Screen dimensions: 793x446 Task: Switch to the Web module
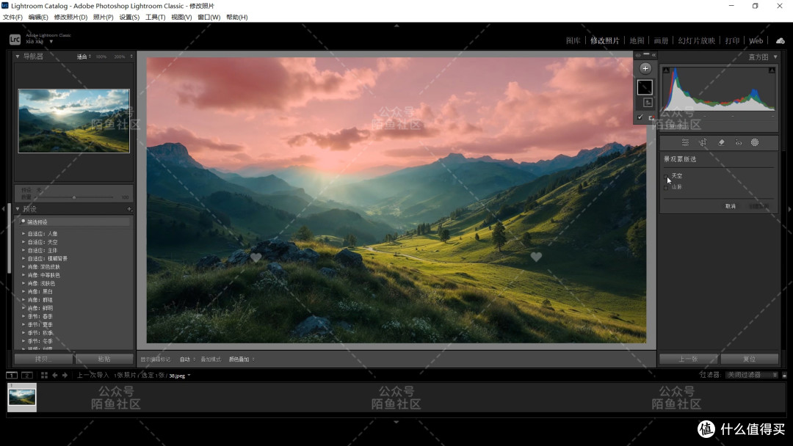pyautogui.click(x=756, y=40)
